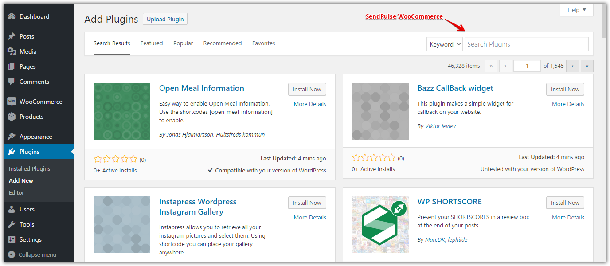
Task: Open Products via its box icon
Action: pos(12,117)
